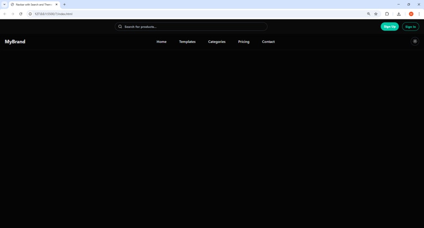The image size is (424, 228).
Task: Close the Navbar with Search tab
Action: 57,5
